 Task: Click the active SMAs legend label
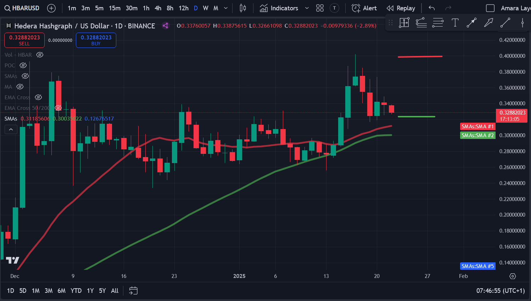click(x=11, y=118)
